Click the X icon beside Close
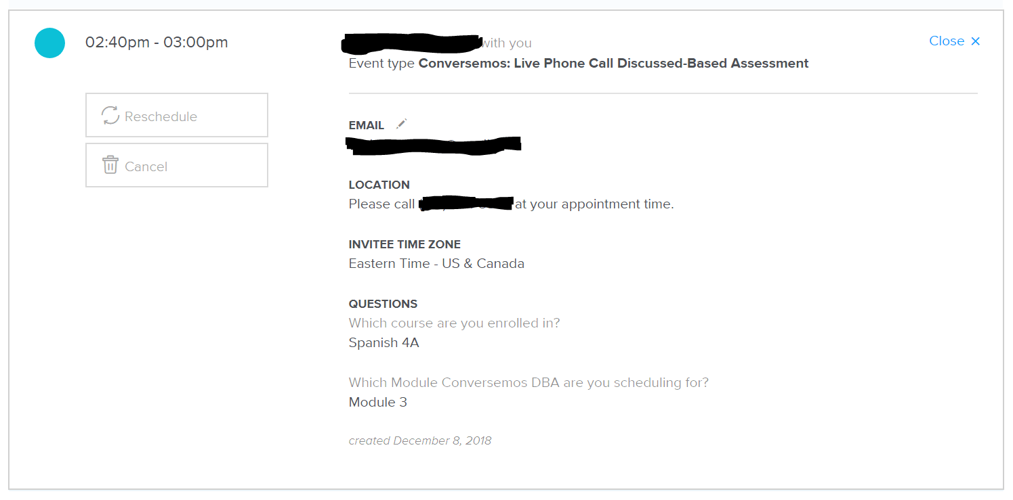This screenshot has height=500, width=1013. (976, 41)
